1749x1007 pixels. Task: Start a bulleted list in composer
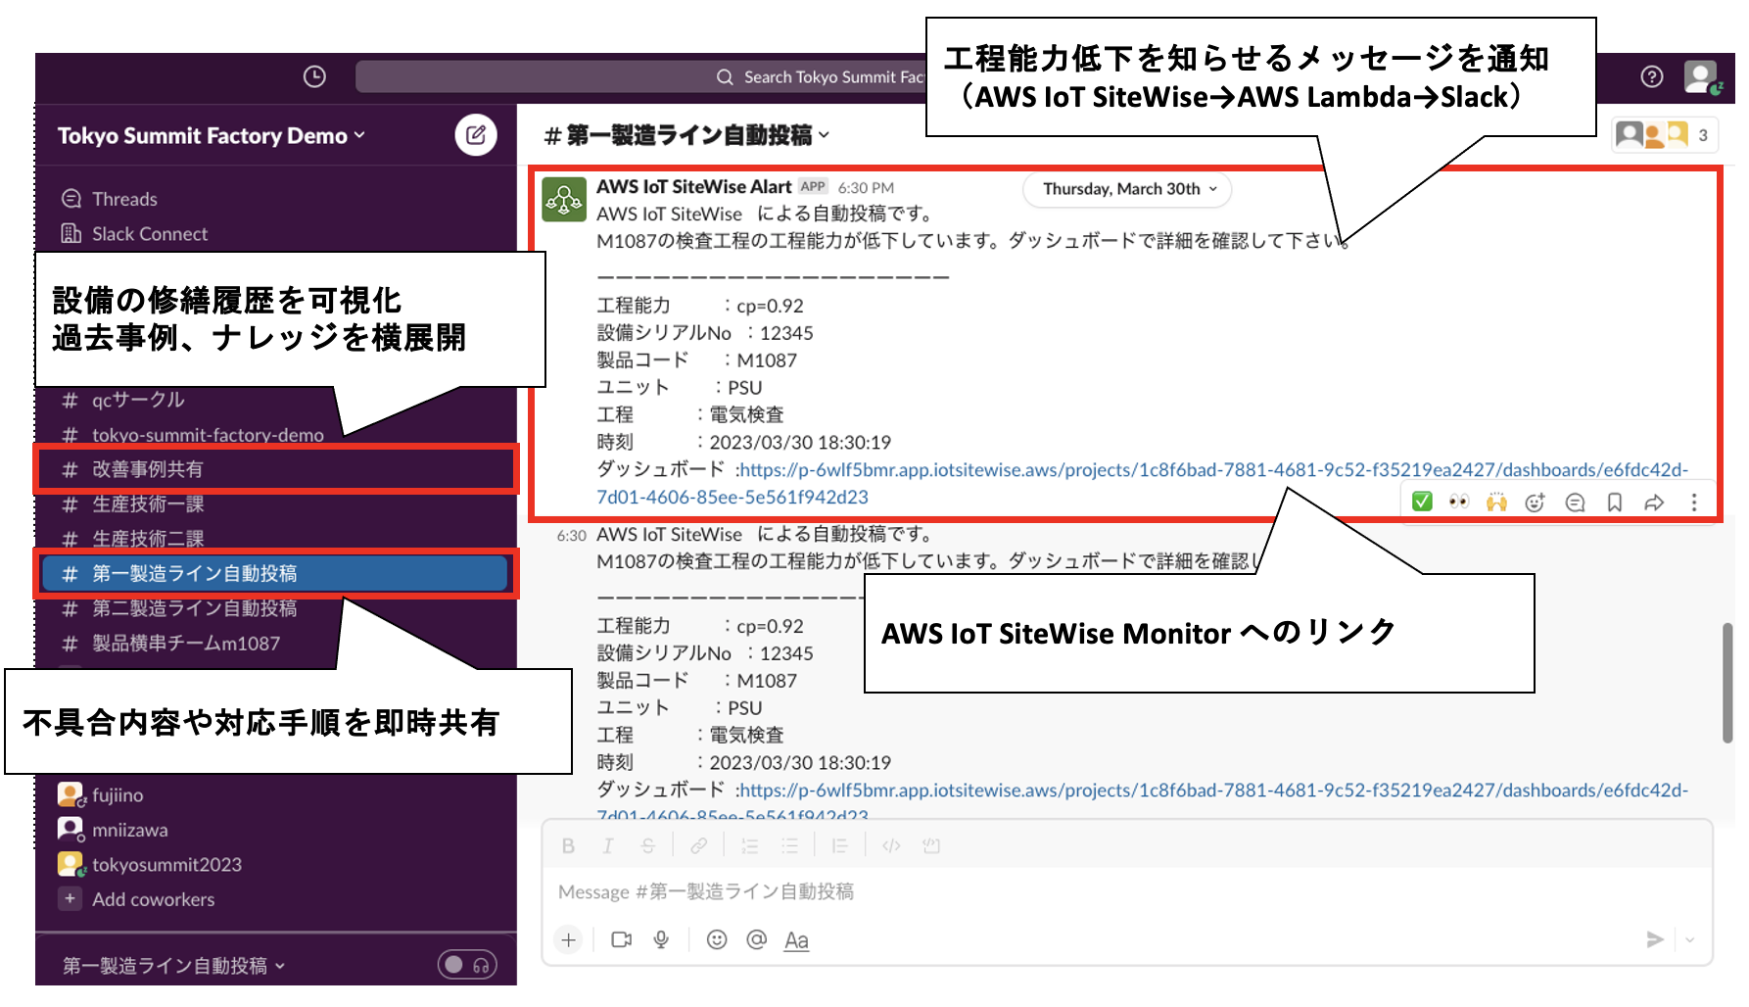point(789,845)
